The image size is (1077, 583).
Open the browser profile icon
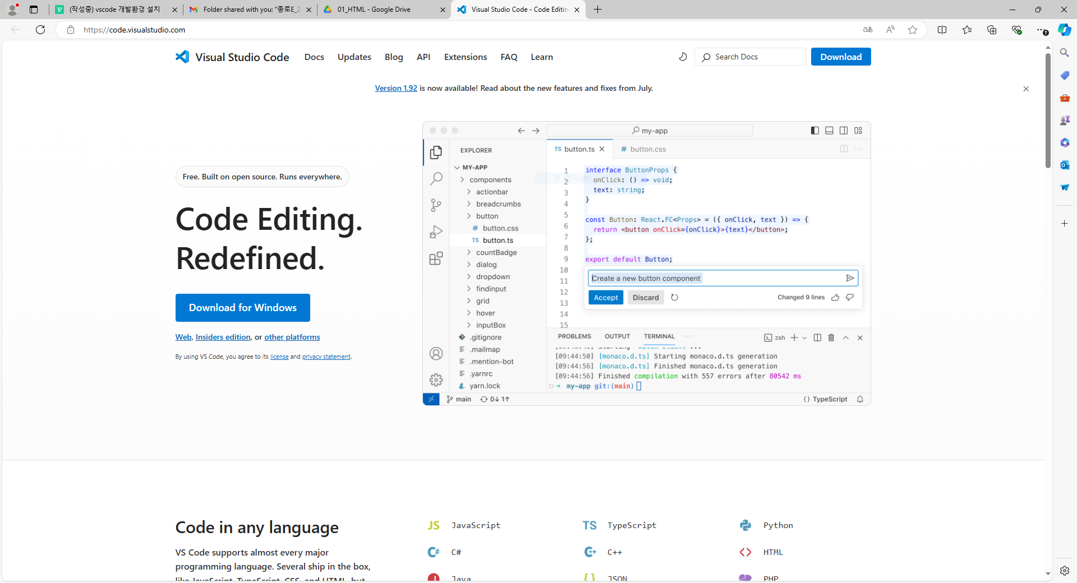click(12, 10)
